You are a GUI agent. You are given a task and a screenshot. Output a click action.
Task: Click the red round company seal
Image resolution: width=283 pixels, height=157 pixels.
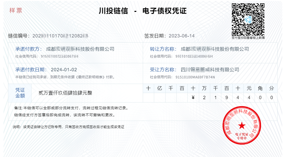[x=242, y=125]
